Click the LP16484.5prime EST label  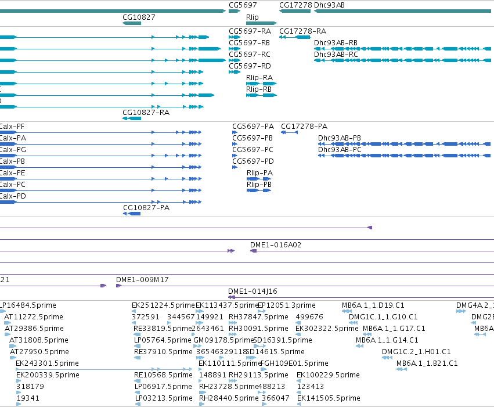tap(28, 305)
